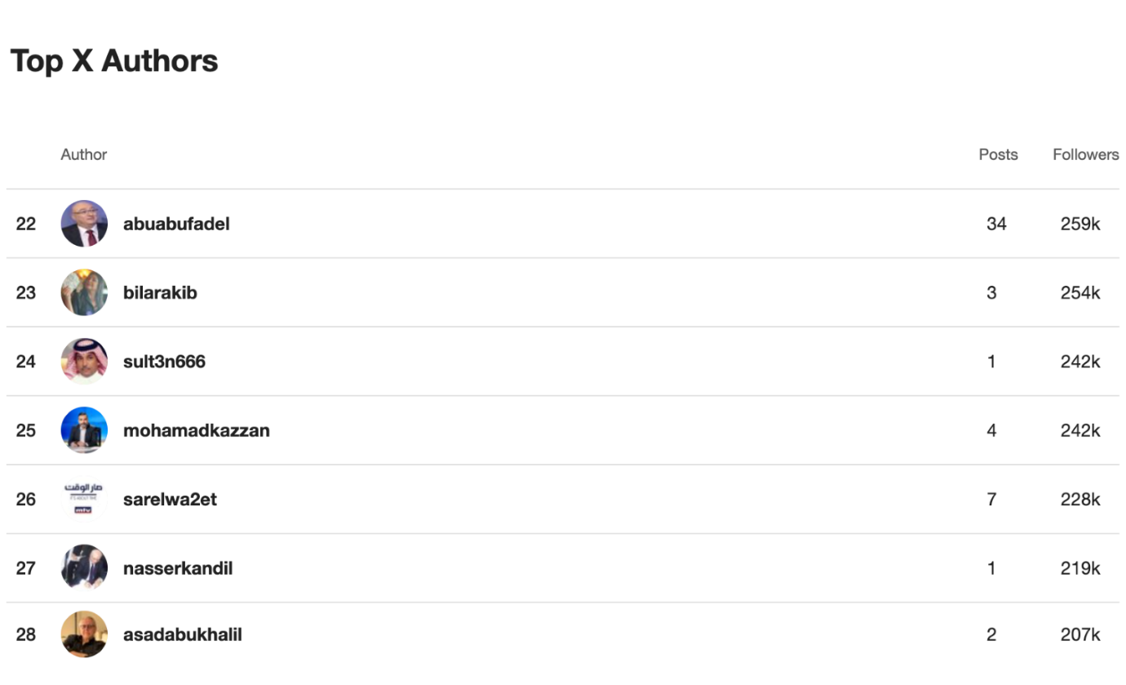Sort table by Author column header
Image resolution: width=1126 pixels, height=685 pixels.
pyautogui.click(x=84, y=154)
